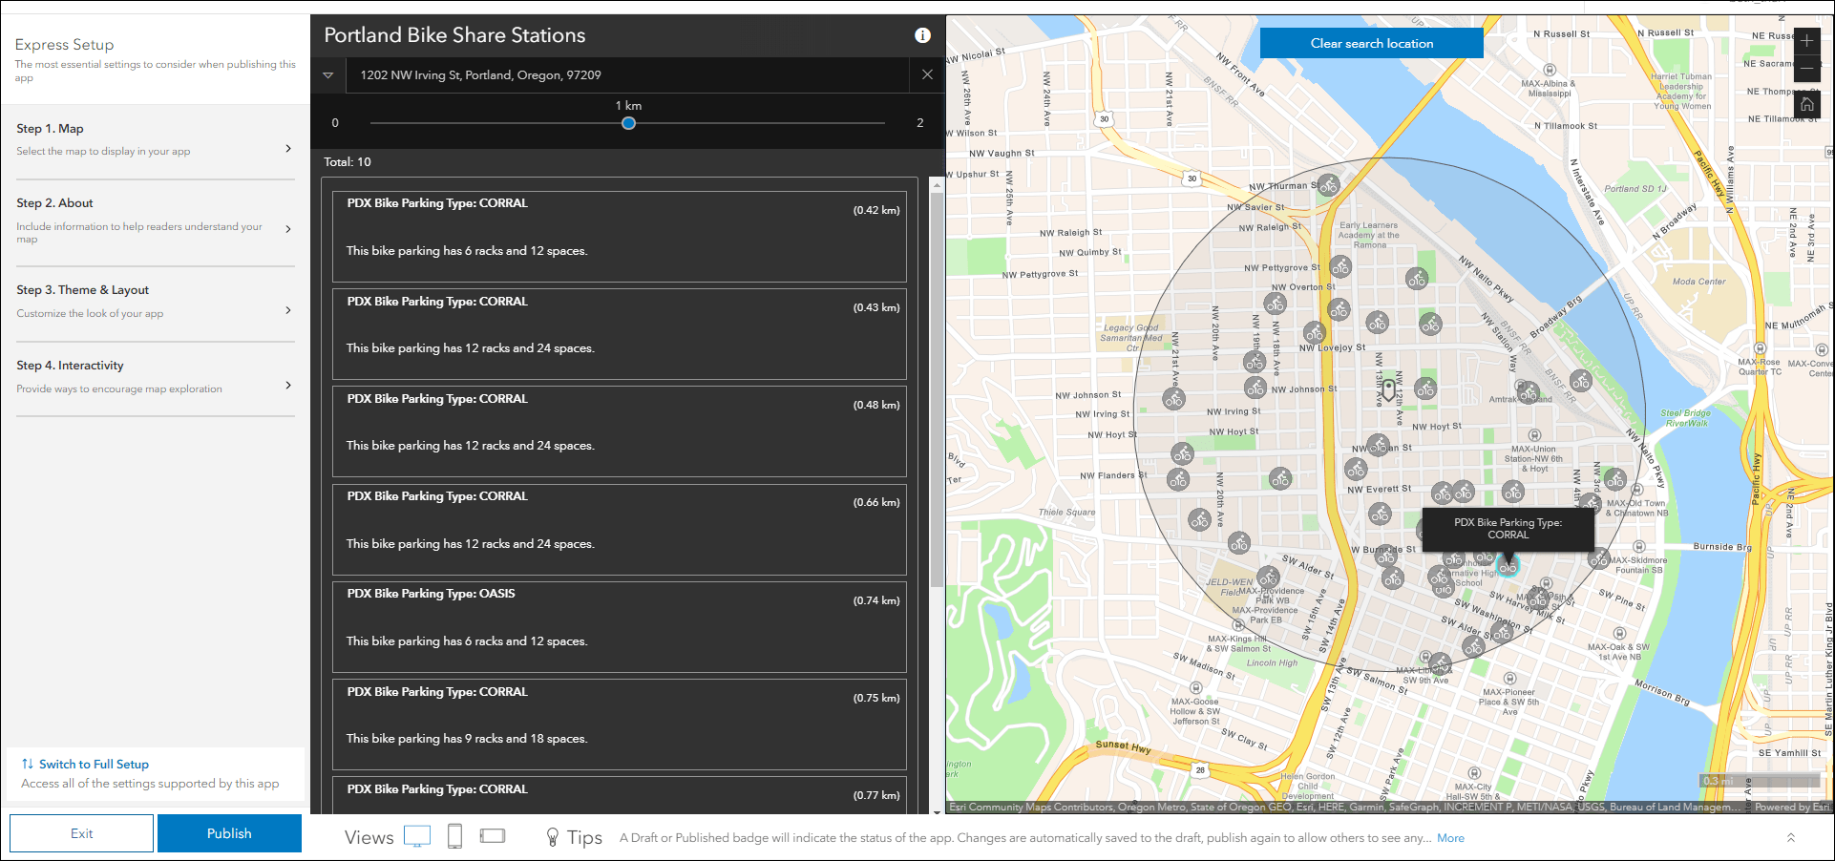Select the bike marker beside NW Flanders St label
The width and height of the screenshot is (1835, 861).
point(1178,480)
